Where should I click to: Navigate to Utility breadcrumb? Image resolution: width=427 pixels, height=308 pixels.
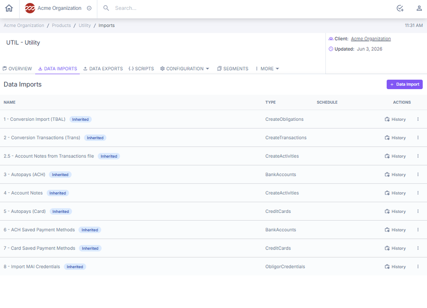[85, 25]
